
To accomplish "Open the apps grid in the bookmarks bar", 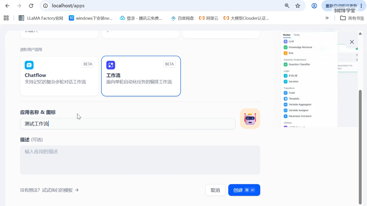I will point(6,18).
